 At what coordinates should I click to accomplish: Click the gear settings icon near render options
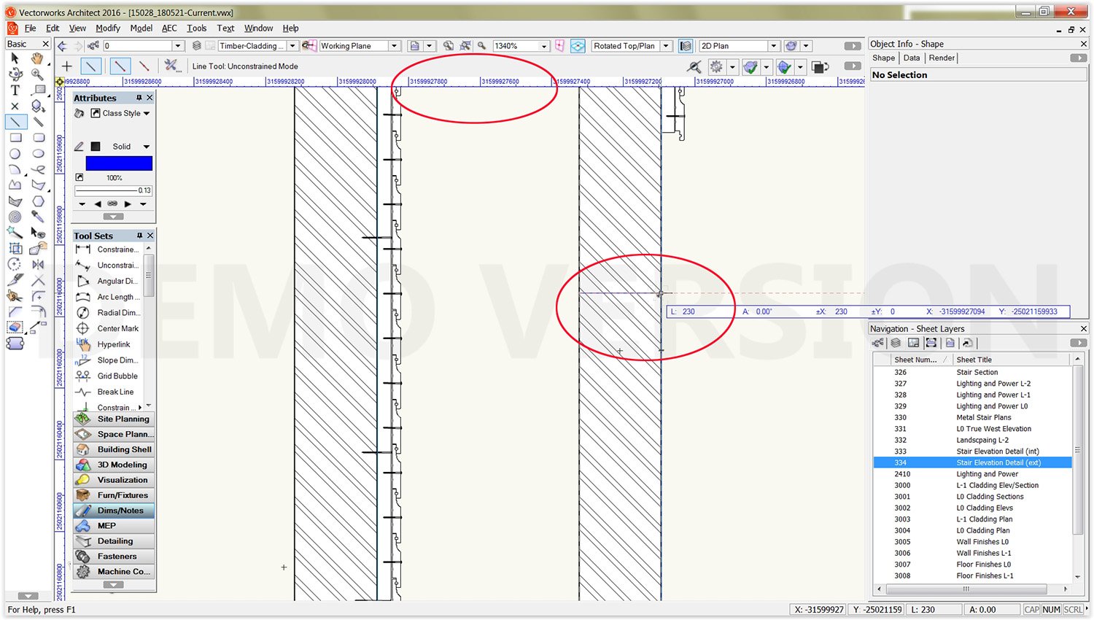coord(715,66)
